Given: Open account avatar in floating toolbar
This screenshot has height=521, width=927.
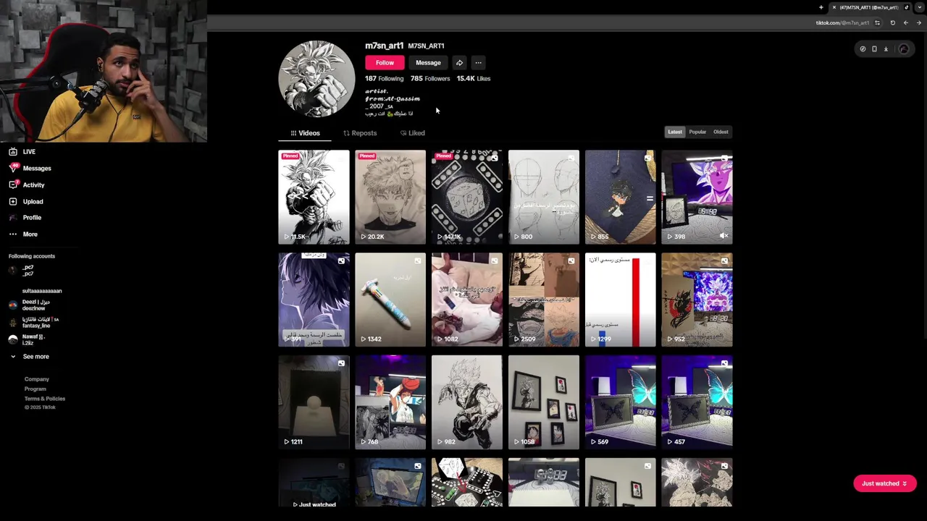Looking at the screenshot, I should [x=904, y=49].
